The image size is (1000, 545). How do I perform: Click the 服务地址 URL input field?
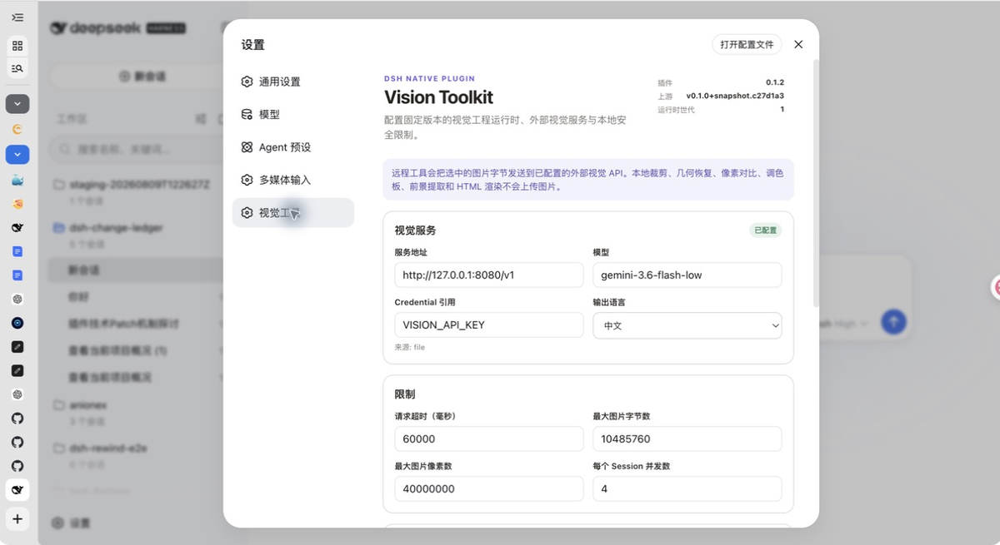[488, 275]
